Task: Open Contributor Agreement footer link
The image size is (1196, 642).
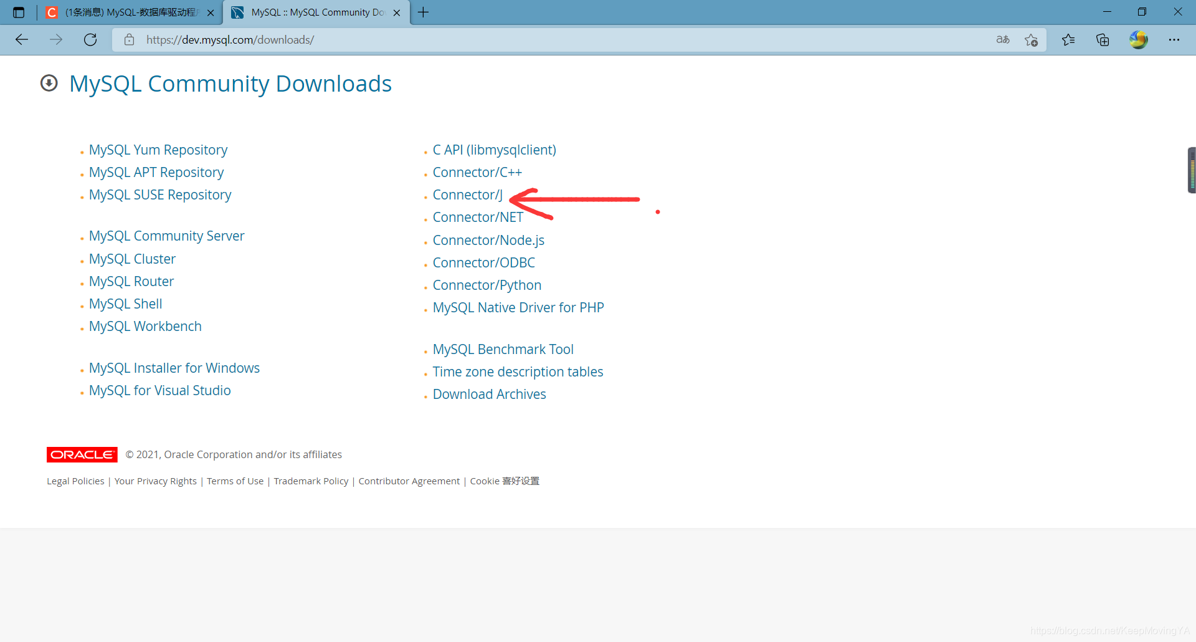Action: pyautogui.click(x=409, y=481)
